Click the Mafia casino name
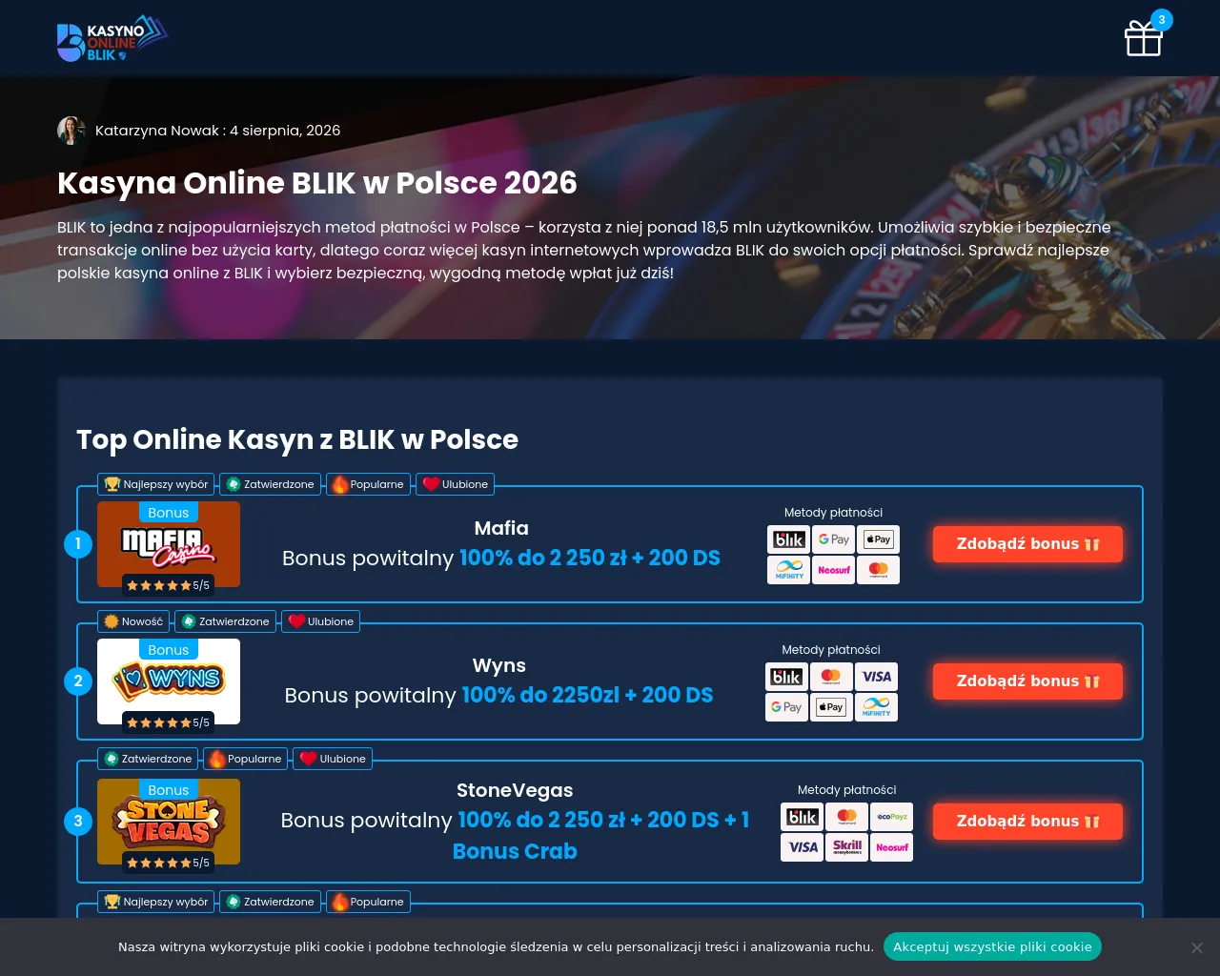Image resolution: width=1220 pixels, height=976 pixels. click(501, 528)
